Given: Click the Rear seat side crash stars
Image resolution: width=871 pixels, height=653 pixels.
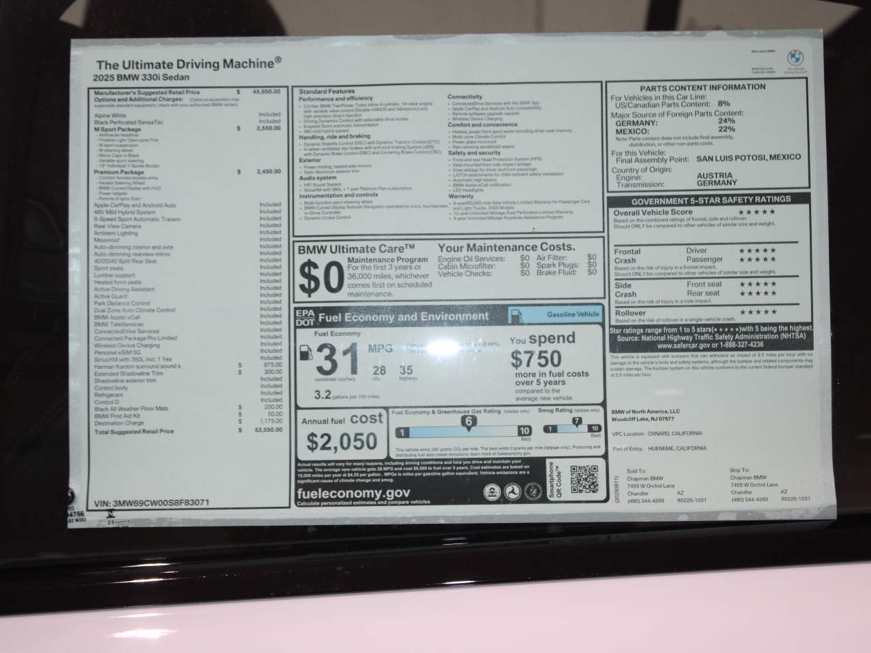Looking at the screenshot, I should coord(757,293).
